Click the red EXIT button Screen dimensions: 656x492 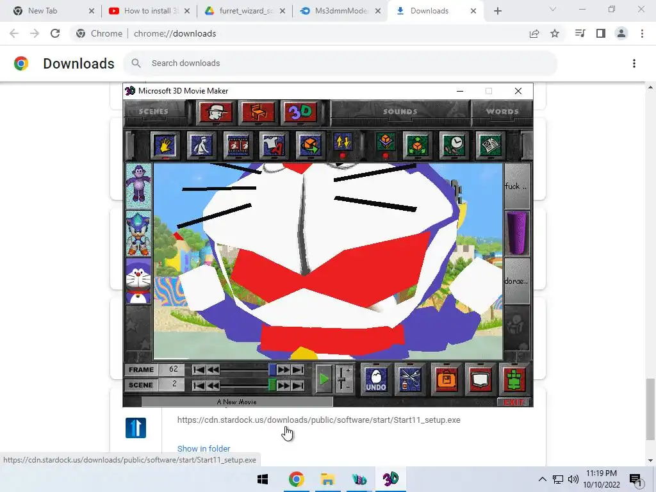[514, 402]
